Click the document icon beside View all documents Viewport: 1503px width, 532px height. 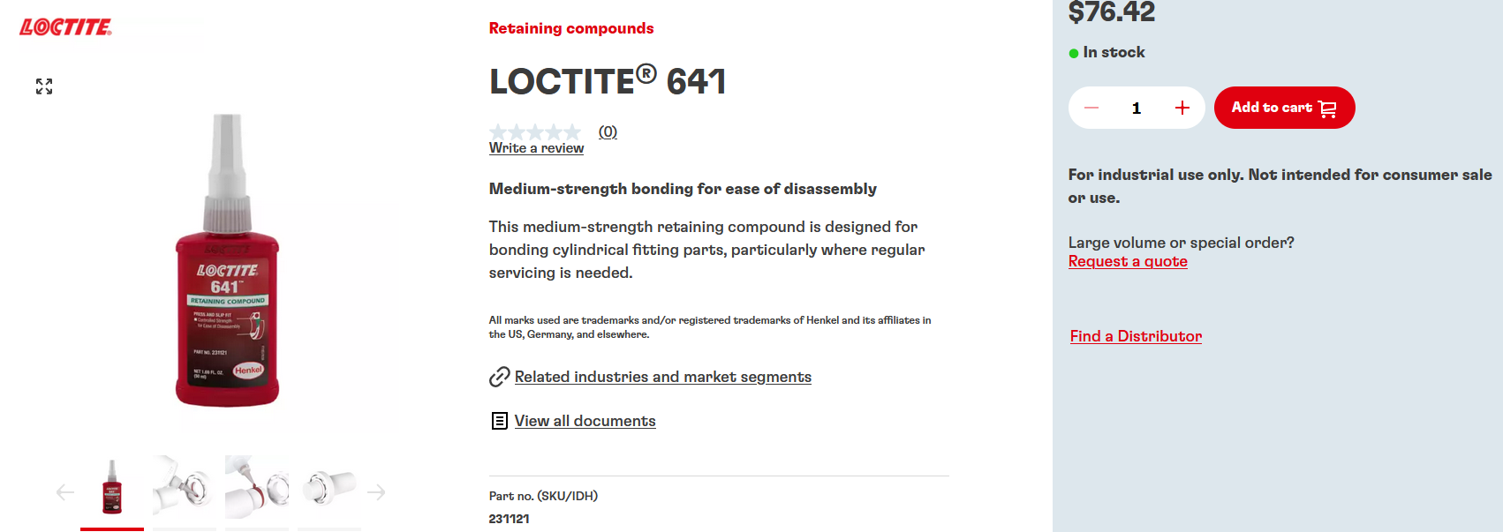(x=500, y=421)
